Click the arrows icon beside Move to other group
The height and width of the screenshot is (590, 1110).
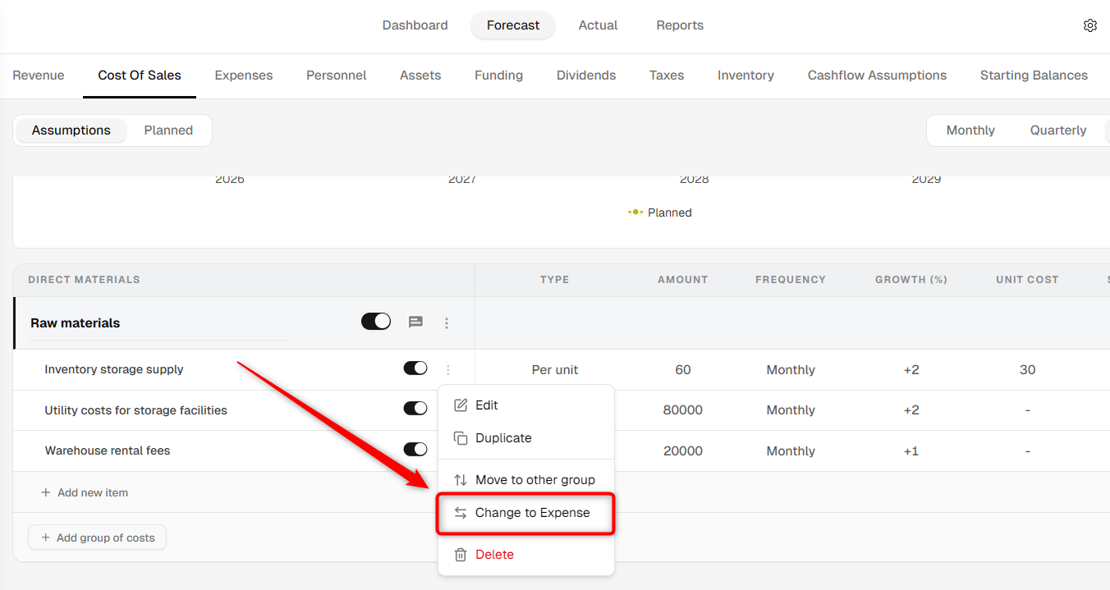click(x=461, y=480)
